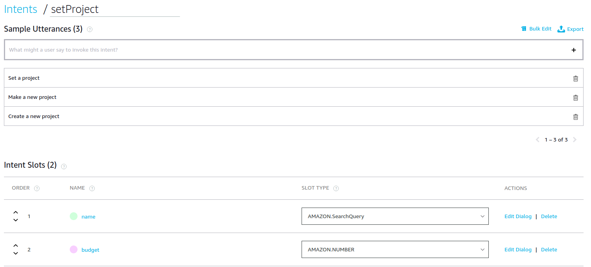The width and height of the screenshot is (591, 267).
Task: Click the plus icon to add utterance
Action: [x=574, y=50]
